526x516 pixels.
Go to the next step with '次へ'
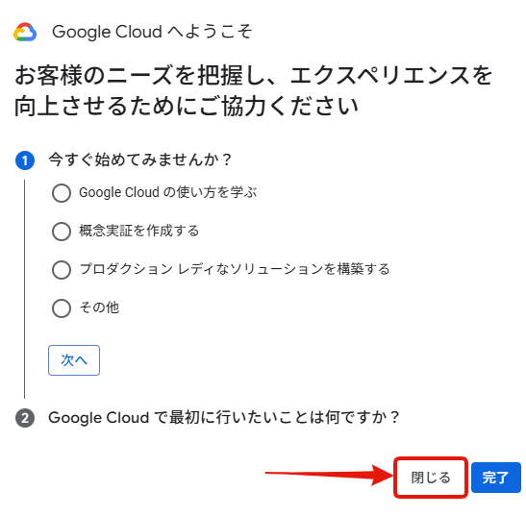pos(74,360)
